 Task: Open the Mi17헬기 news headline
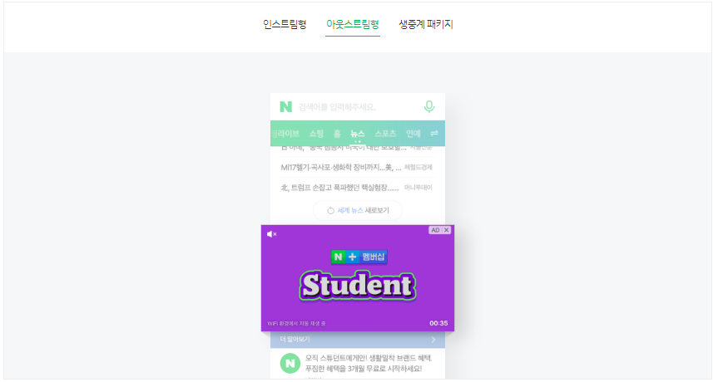coord(341,168)
